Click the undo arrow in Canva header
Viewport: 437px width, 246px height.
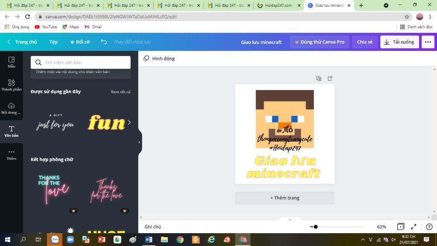104,42
